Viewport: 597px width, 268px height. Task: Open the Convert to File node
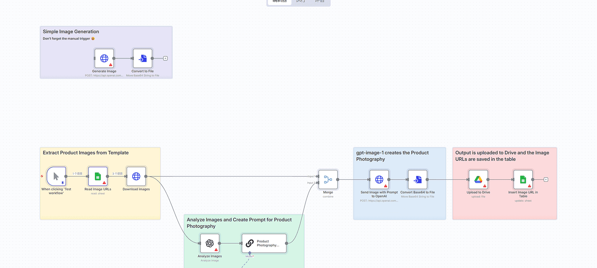coord(142,58)
